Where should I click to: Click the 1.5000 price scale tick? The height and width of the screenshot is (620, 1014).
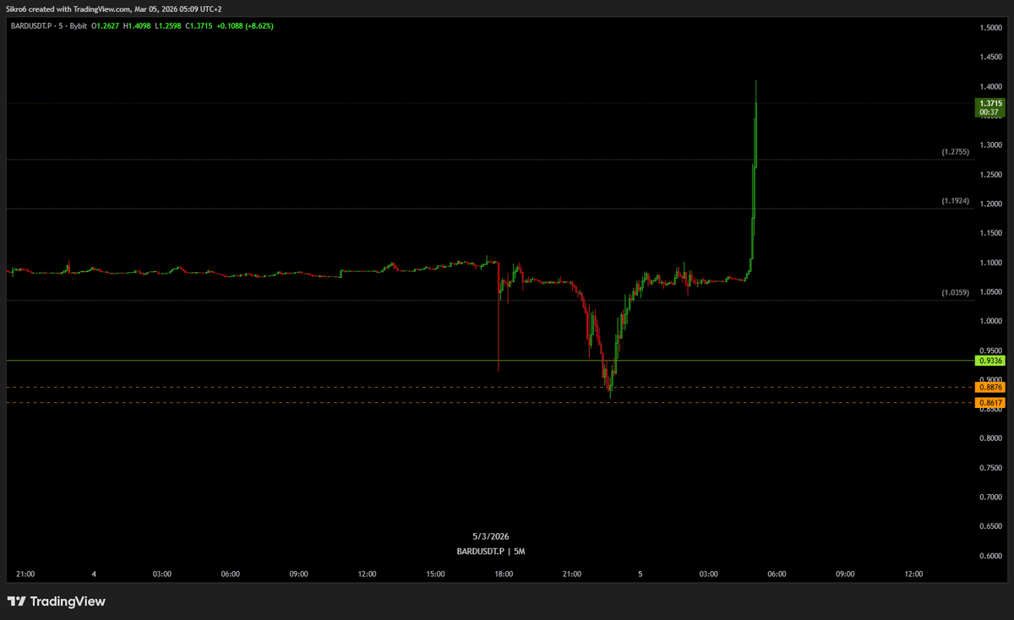[x=991, y=28]
